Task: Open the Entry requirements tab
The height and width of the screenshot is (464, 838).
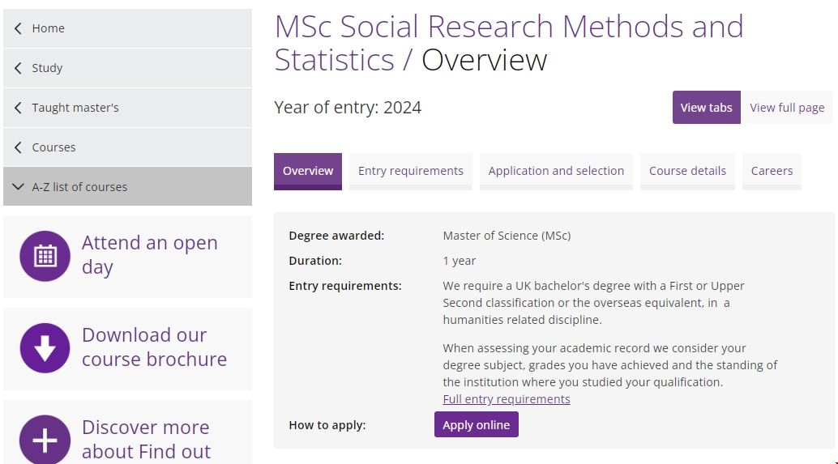Action: click(x=411, y=171)
